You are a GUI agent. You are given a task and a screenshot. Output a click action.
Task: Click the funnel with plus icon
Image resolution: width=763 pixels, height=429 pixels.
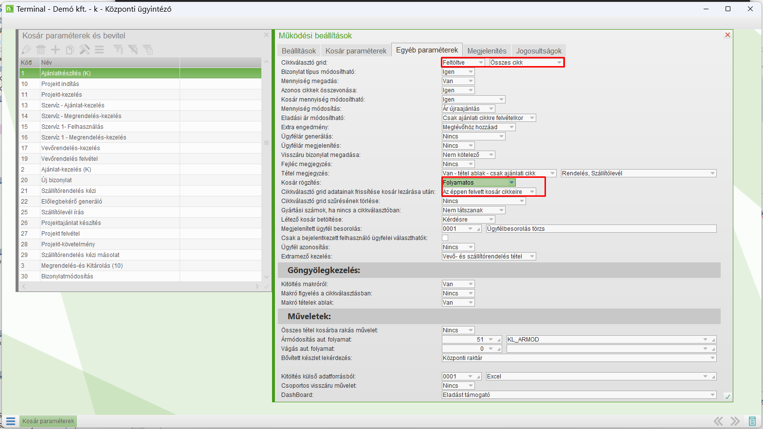pyautogui.click(x=148, y=50)
